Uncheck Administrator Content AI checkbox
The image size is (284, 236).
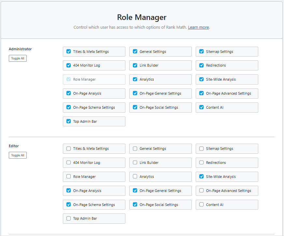(201, 107)
